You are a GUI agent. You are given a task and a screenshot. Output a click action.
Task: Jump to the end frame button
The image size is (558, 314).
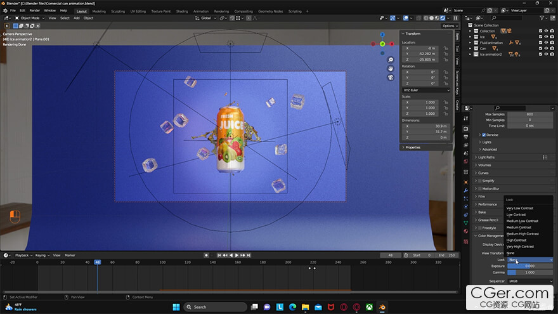click(x=249, y=255)
